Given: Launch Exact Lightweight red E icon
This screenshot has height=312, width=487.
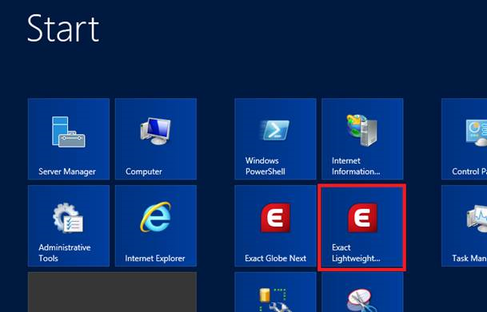Looking at the screenshot, I should click(x=362, y=218).
